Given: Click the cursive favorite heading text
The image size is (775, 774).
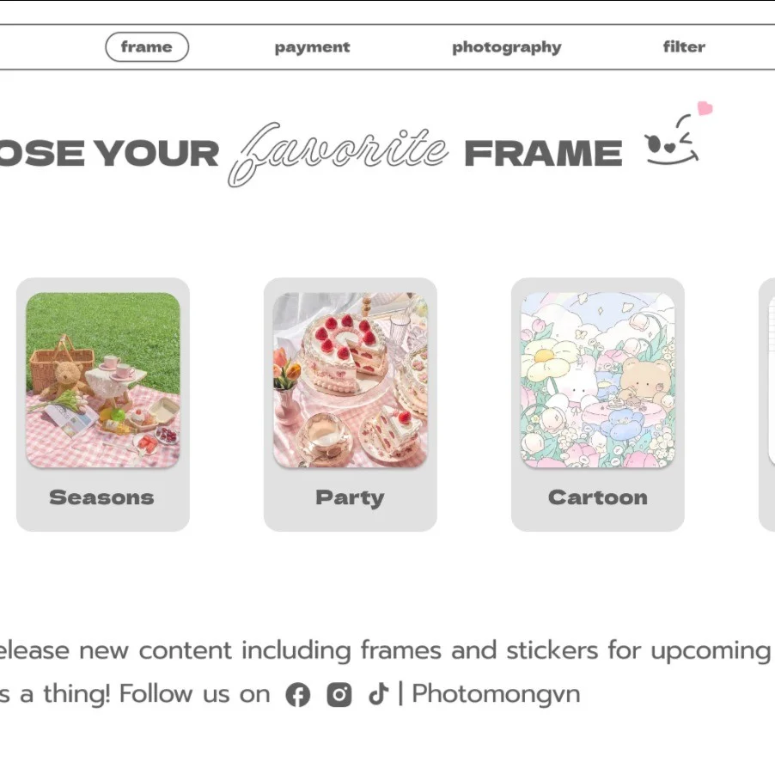Looking at the screenshot, I should click(x=338, y=153).
